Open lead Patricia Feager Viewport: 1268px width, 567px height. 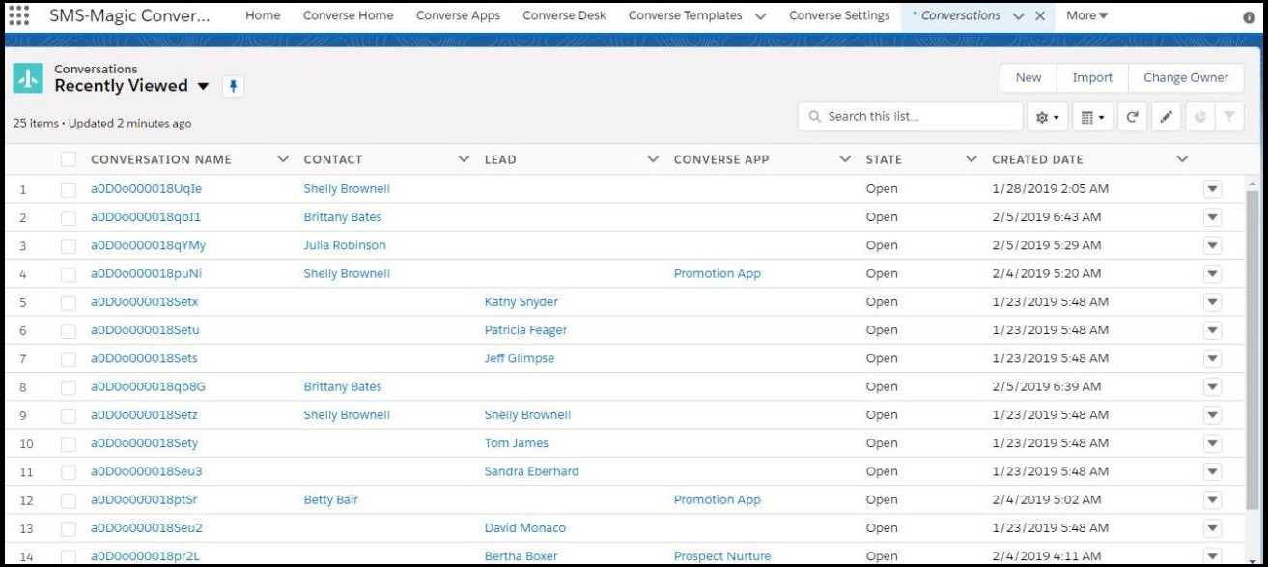[525, 330]
